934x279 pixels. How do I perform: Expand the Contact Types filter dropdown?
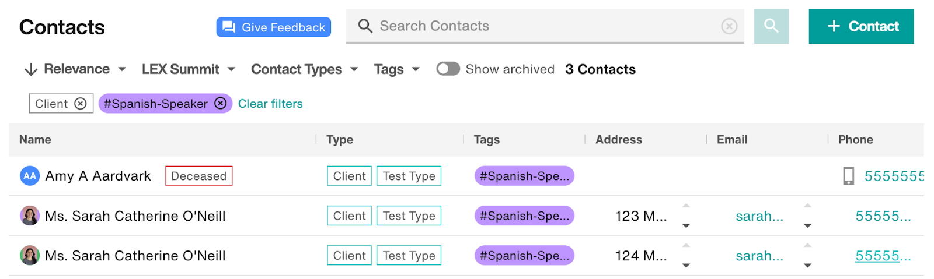[x=305, y=69]
